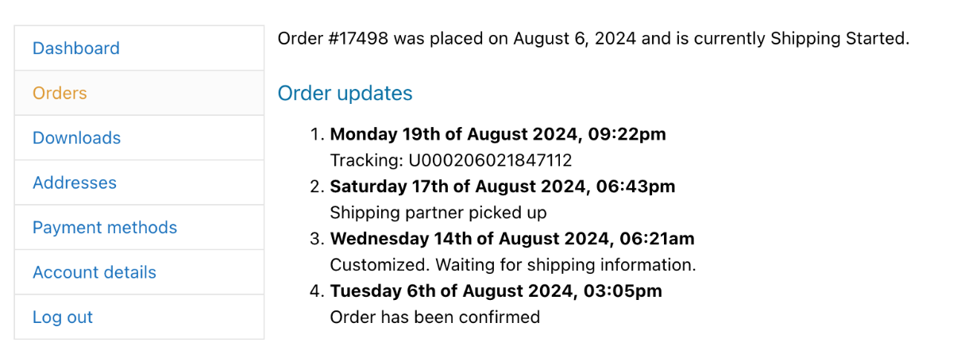The image size is (953, 346).
Task: Navigate to Payment methods
Action: [x=105, y=228]
